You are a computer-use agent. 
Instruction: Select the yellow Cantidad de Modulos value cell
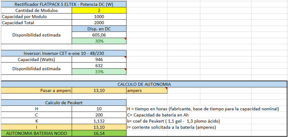(x=99, y=10)
